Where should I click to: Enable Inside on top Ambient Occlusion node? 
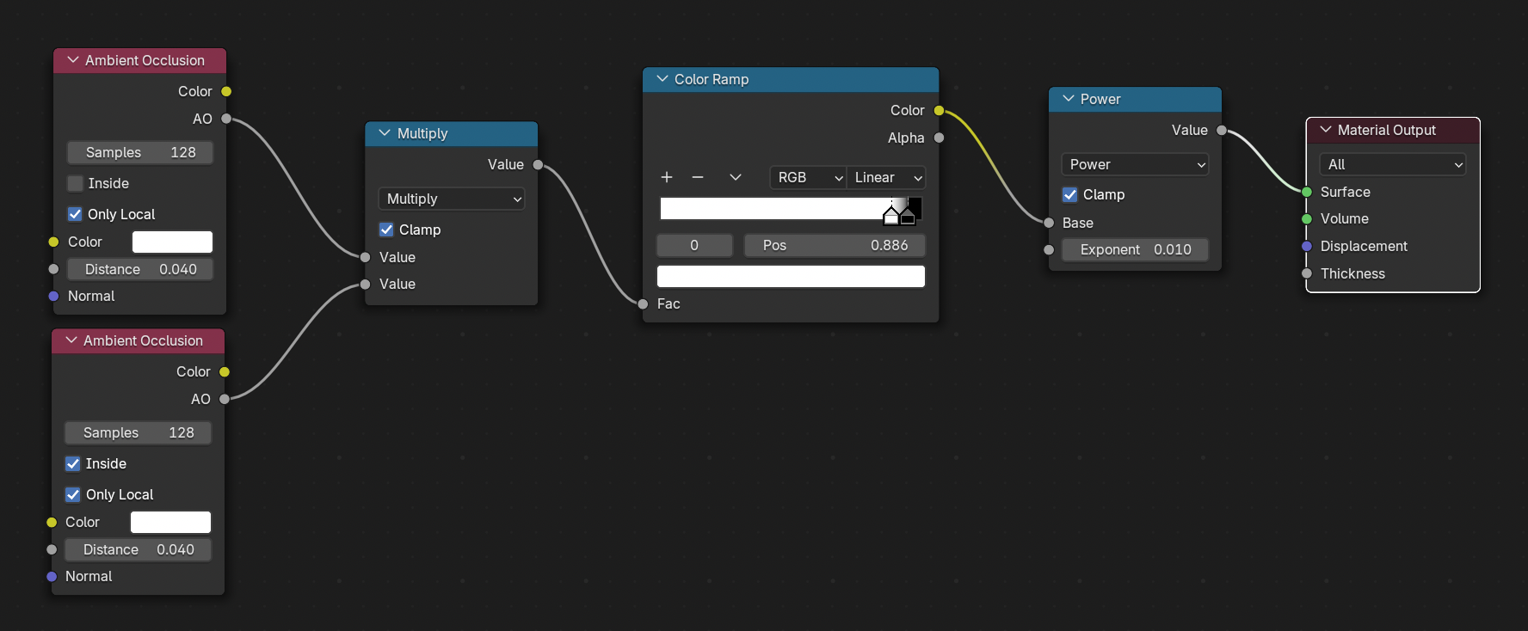[76, 183]
